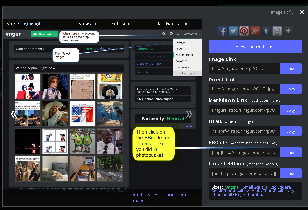Open the cowboy drinking thumbnail

(x=55, y=114)
